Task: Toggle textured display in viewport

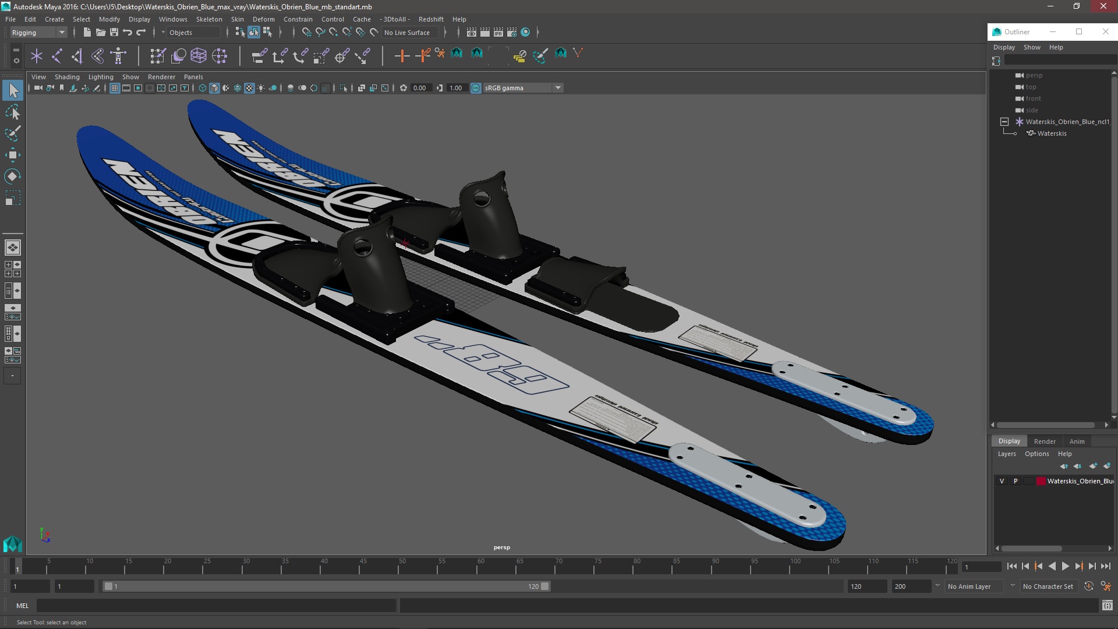Action: click(249, 88)
